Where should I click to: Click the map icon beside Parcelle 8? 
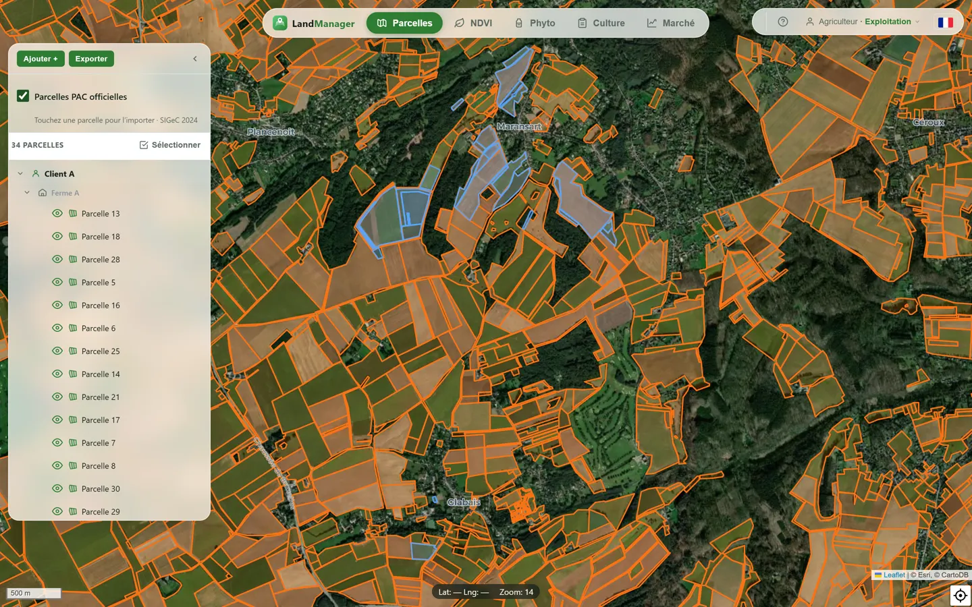pyautogui.click(x=73, y=465)
